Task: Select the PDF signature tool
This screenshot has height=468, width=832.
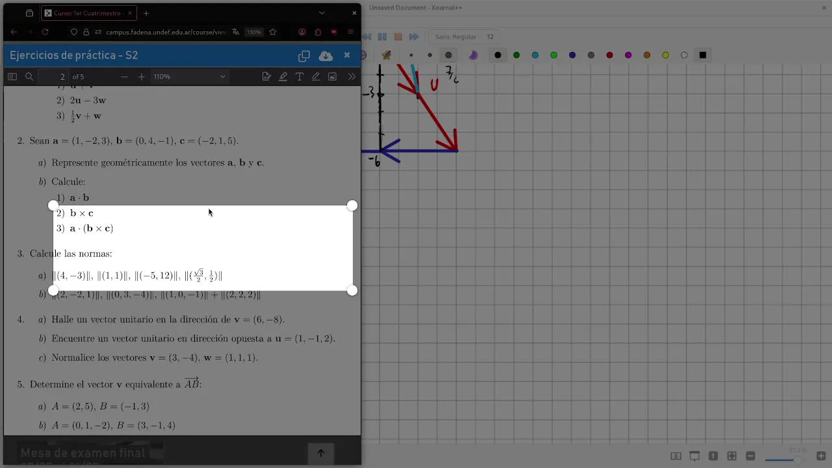Action: point(266,77)
